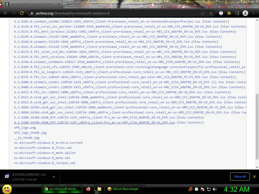View Contents of 6.2.8133.0 fbl_dnt3_wireless iso

(223, 32)
